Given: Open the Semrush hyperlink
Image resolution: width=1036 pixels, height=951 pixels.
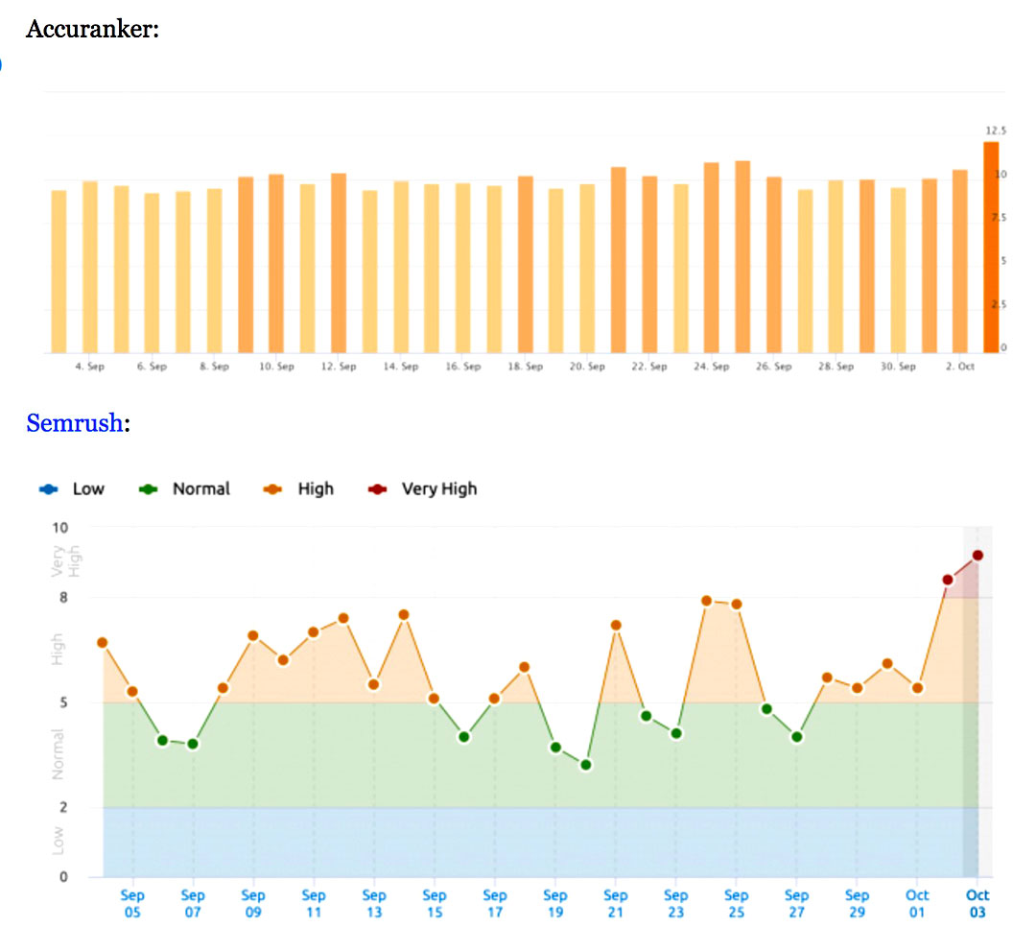Looking at the screenshot, I should [75, 423].
